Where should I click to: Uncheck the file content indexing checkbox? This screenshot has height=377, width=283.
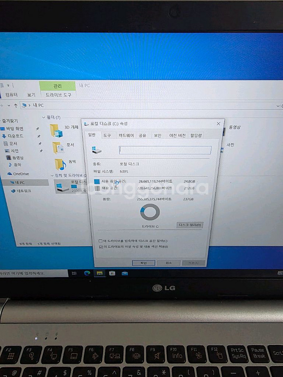(100, 247)
